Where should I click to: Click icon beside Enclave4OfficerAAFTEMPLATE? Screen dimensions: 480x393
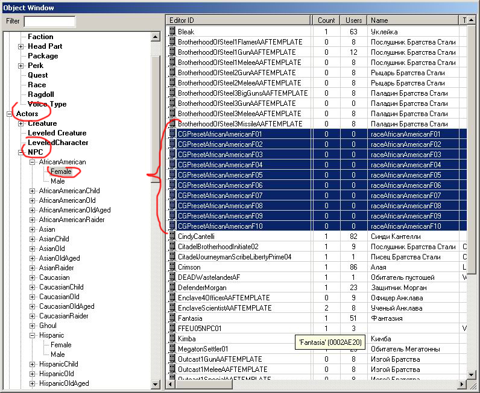pos(172,298)
